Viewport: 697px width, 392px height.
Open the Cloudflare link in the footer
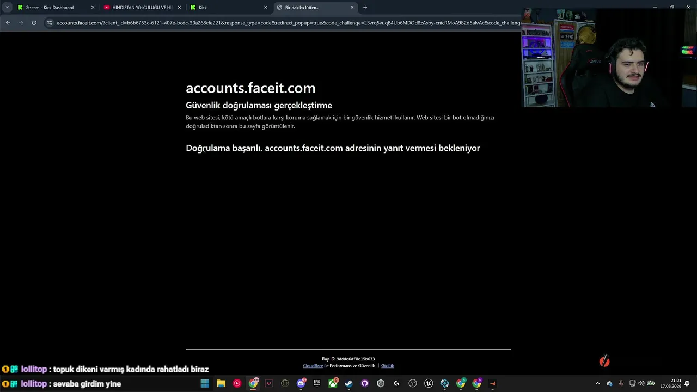(x=313, y=366)
